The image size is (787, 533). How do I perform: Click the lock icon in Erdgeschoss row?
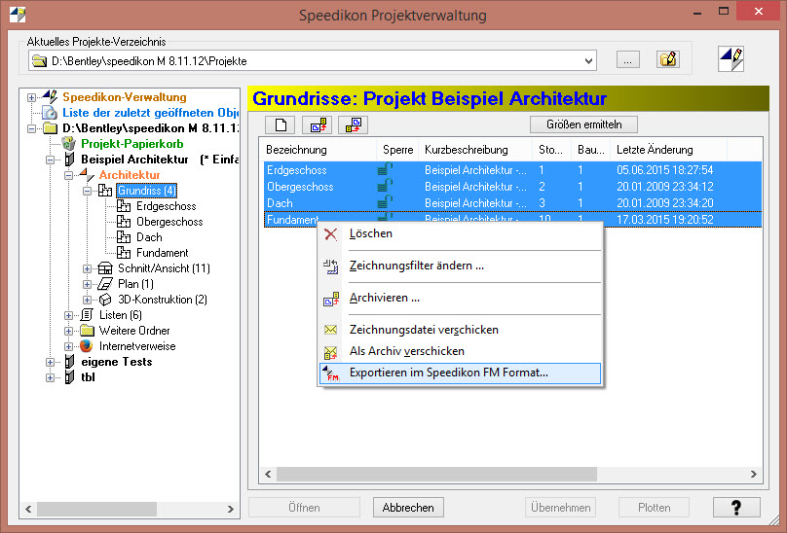(x=385, y=170)
